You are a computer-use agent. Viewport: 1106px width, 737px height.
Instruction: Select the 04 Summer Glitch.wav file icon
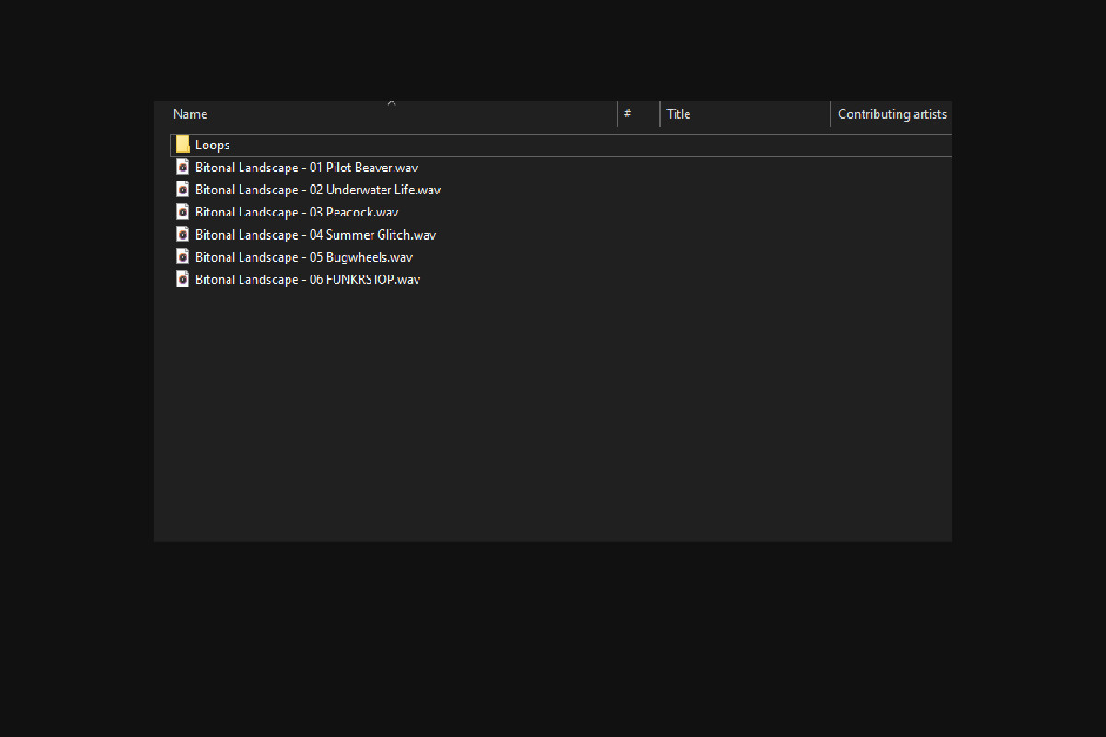point(182,235)
